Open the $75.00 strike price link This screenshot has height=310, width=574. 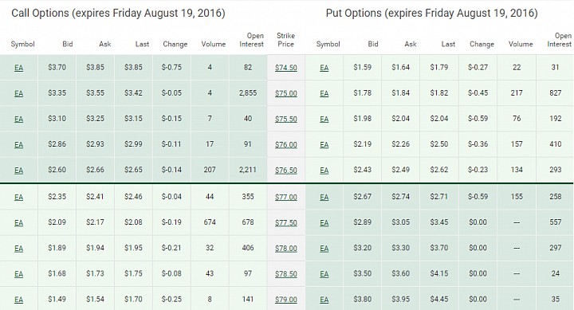286,93
